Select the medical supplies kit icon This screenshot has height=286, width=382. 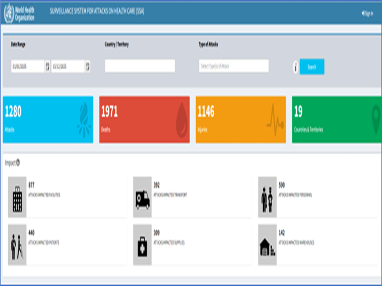142,245
